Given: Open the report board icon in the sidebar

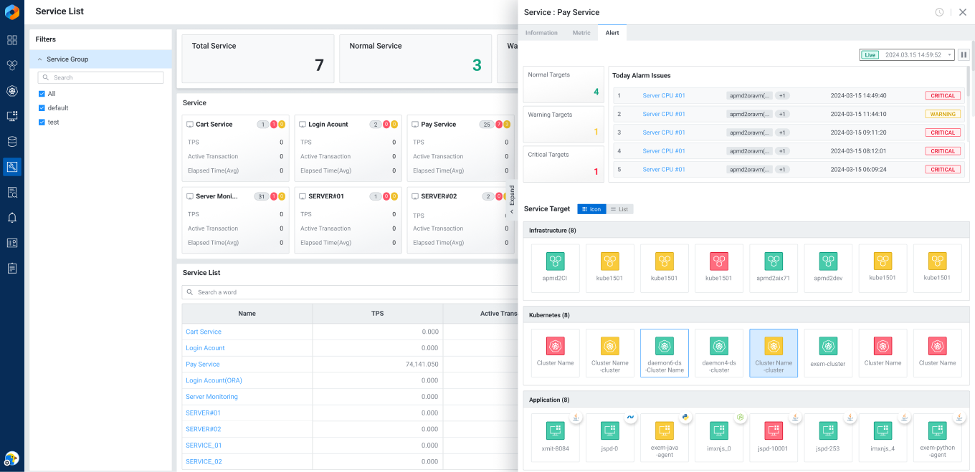Looking at the screenshot, I should (12, 243).
